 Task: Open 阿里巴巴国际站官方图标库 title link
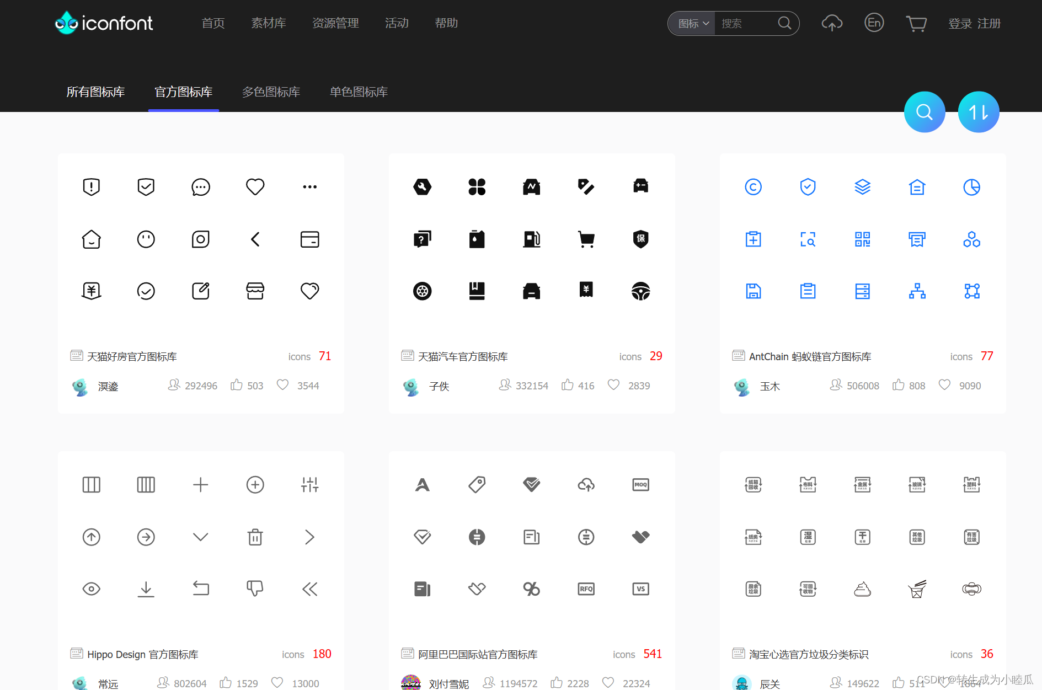tap(478, 654)
